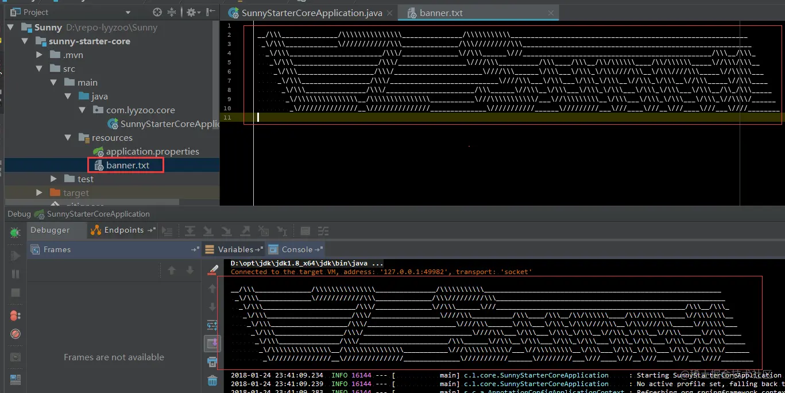Select SunnyStarterCoreApplication class in project tree
Viewport: 785px width, 393px height.
163,124
